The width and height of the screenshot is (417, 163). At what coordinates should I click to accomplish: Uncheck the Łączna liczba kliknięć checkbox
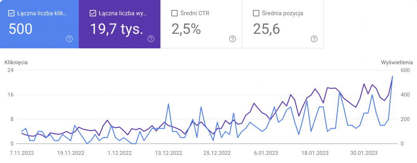pos(11,14)
